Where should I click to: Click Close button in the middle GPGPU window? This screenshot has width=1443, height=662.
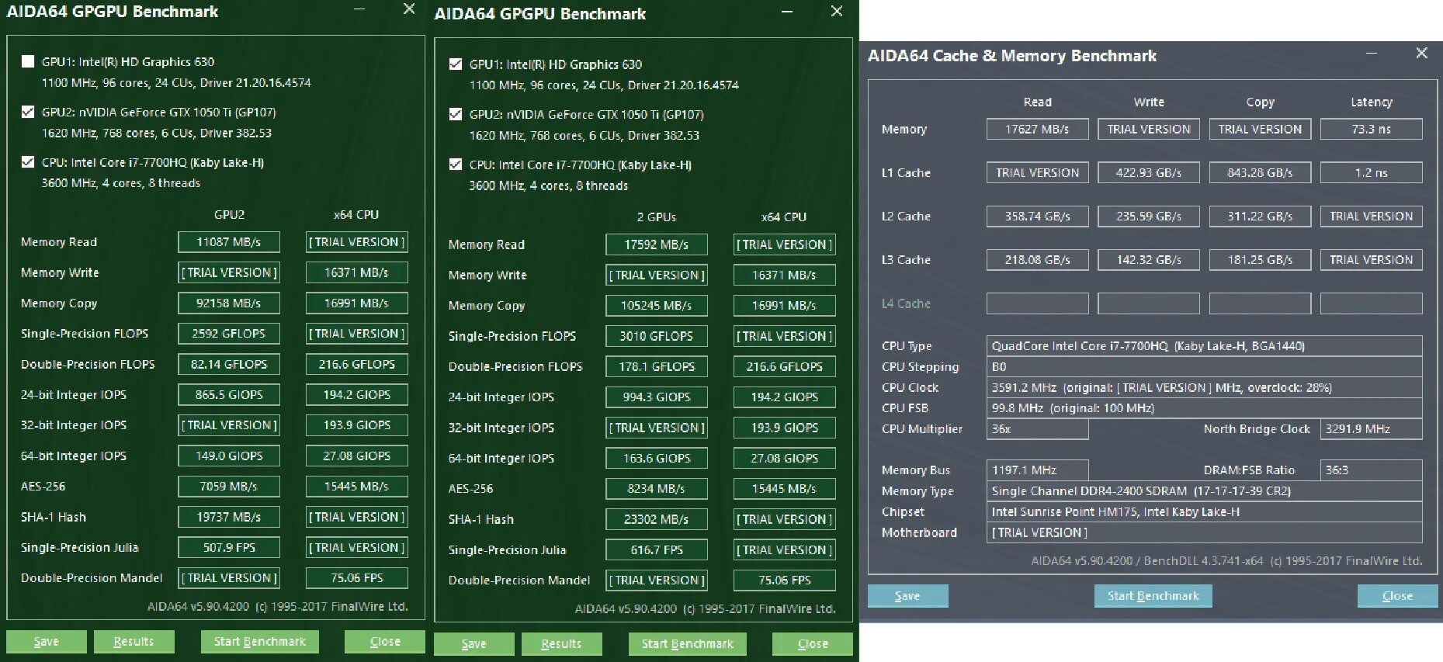pyautogui.click(x=813, y=644)
